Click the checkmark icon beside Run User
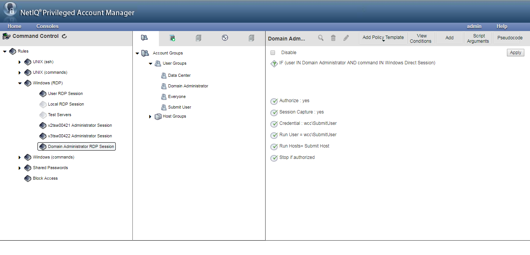 [274, 135]
